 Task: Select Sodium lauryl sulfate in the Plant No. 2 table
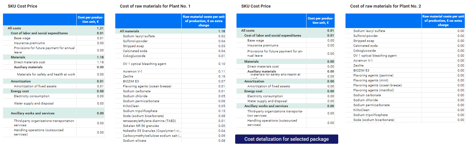(369, 31)
